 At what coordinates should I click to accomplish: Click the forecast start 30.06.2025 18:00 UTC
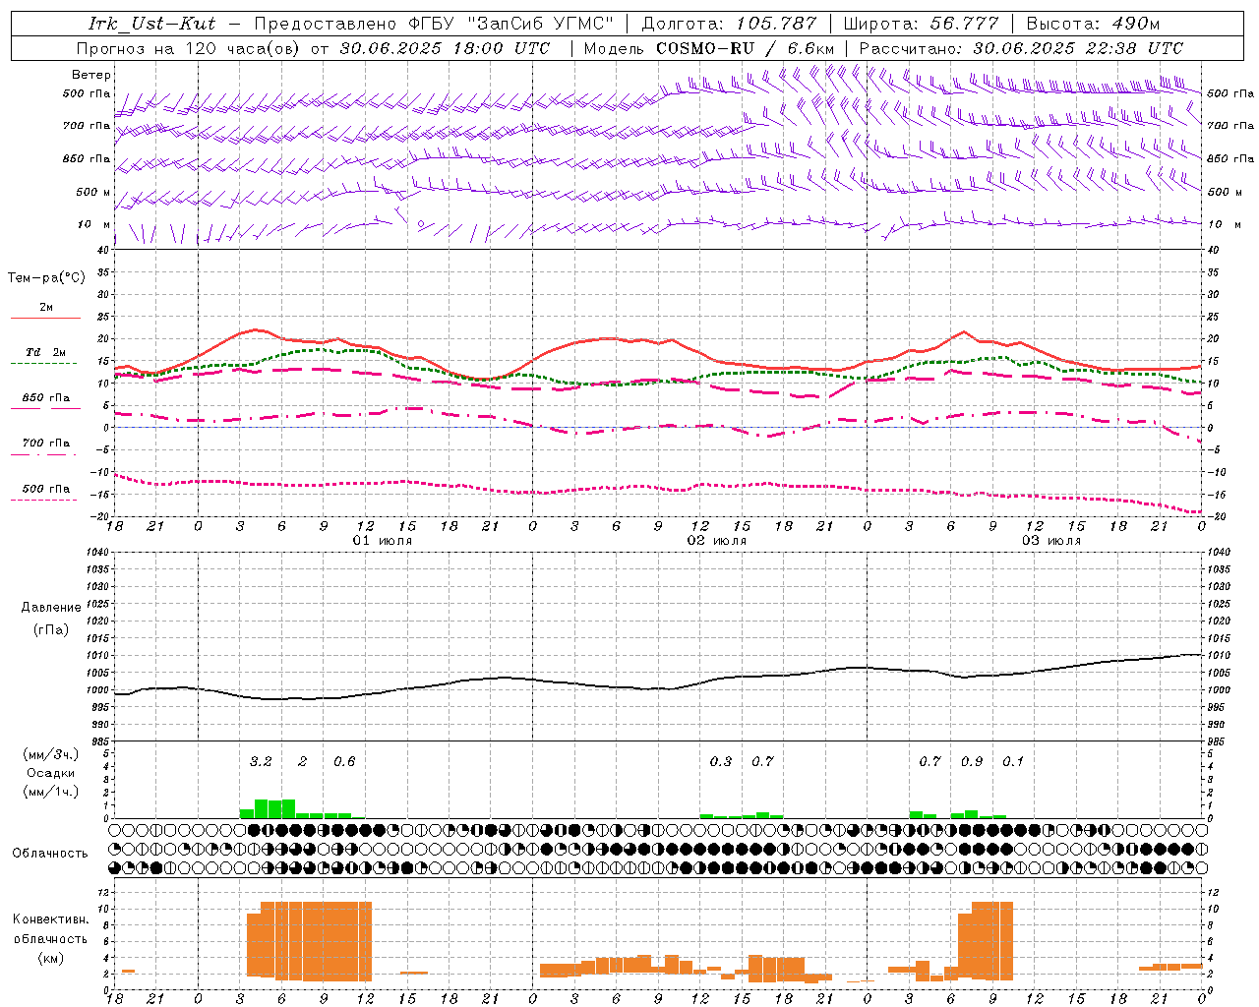(445, 48)
